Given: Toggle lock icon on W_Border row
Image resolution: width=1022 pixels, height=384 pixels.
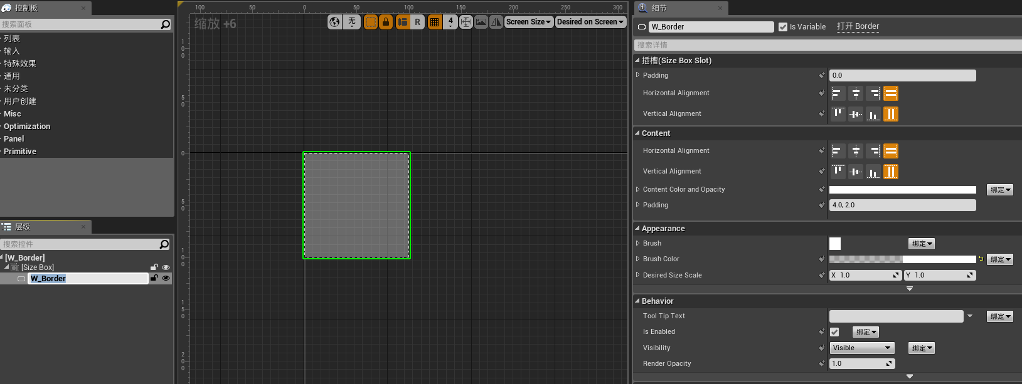Looking at the screenshot, I should pos(154,278).
